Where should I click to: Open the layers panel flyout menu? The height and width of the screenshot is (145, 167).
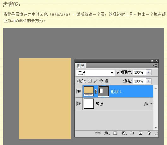155,65
